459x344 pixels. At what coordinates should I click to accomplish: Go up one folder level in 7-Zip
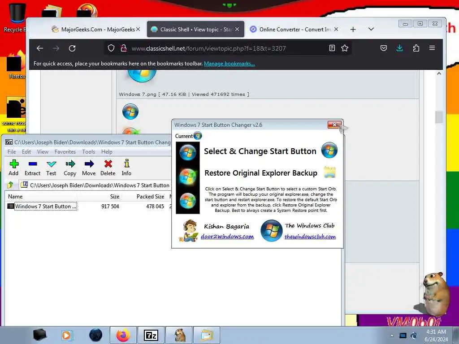11,185
